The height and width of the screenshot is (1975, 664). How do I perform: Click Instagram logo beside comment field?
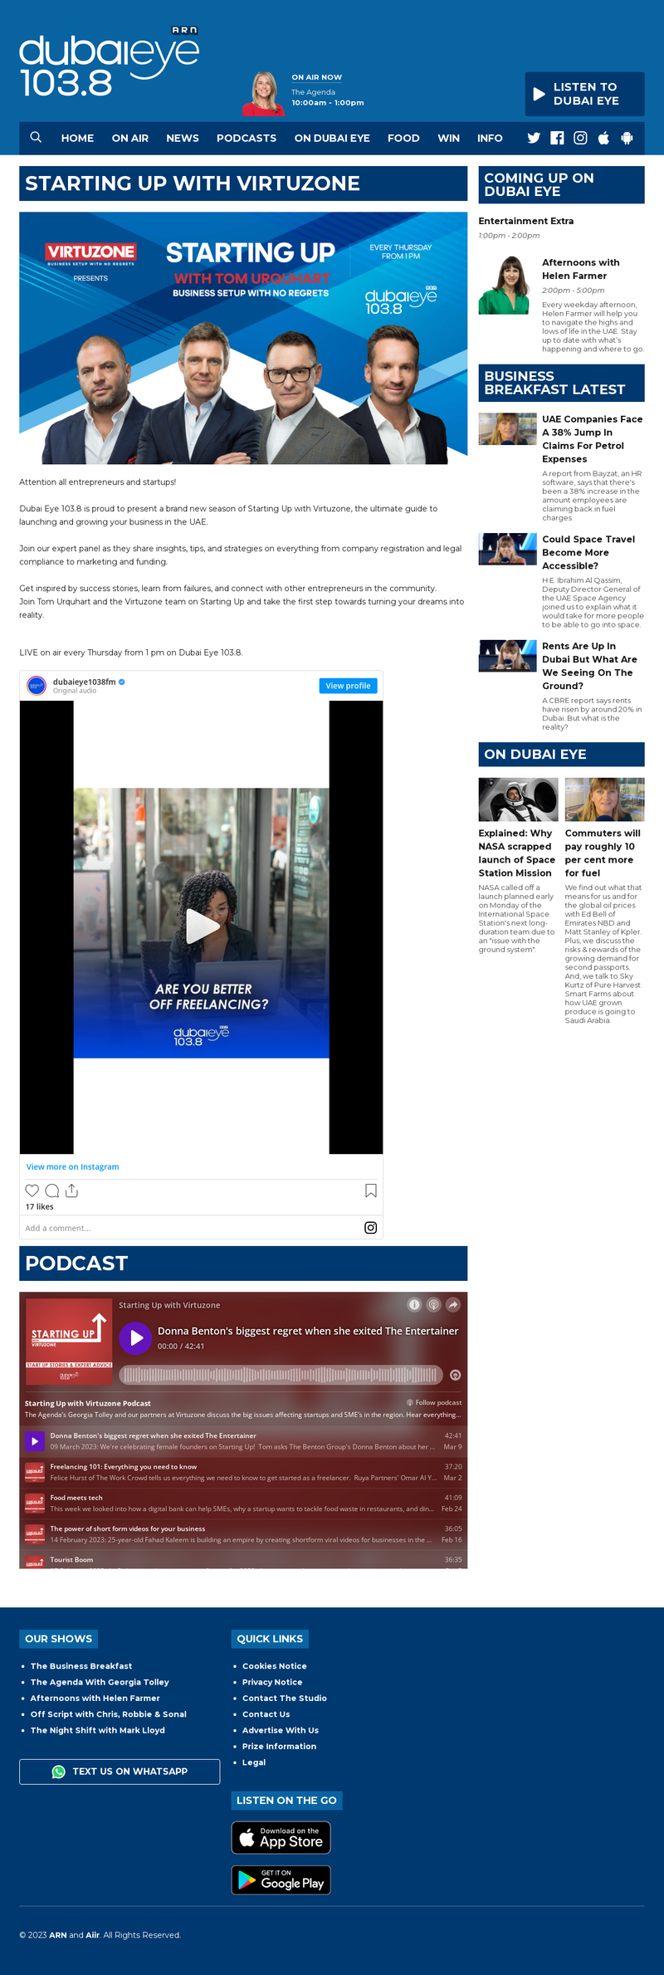[371, 1228]
